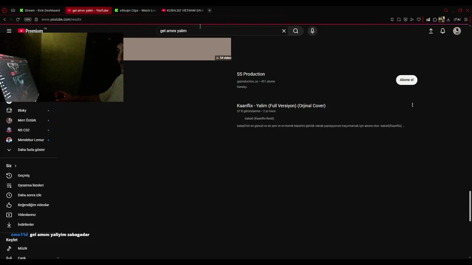
Task: Open a new browser tab
Action: click(209, 10)
